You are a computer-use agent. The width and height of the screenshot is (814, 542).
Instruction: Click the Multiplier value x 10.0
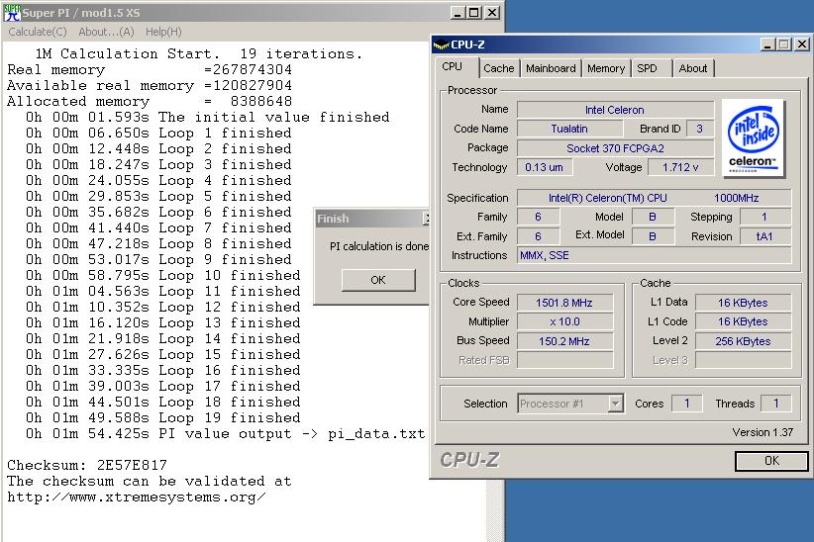click(564, 321)
